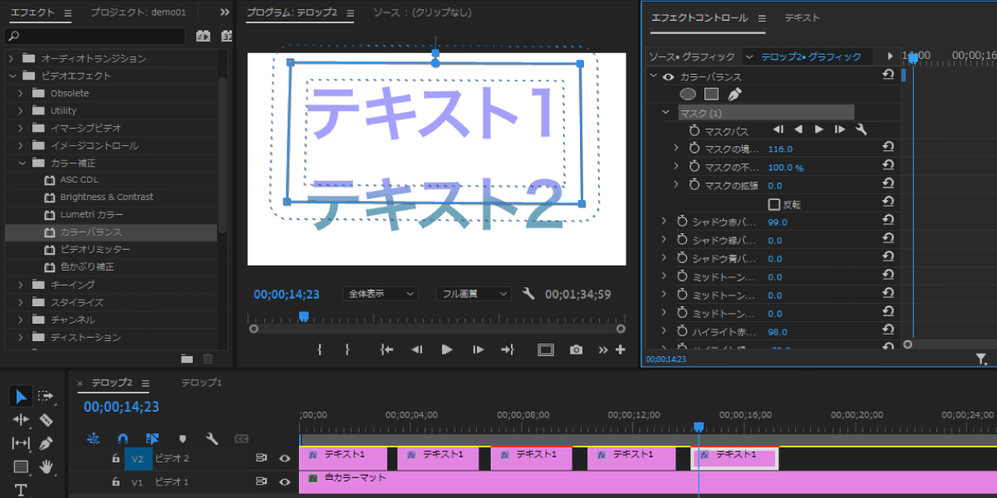
Task: Select the Hand tool
Action: click(47, 466)
